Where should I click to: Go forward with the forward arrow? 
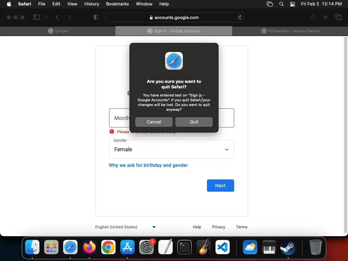[x=69, y=17]
